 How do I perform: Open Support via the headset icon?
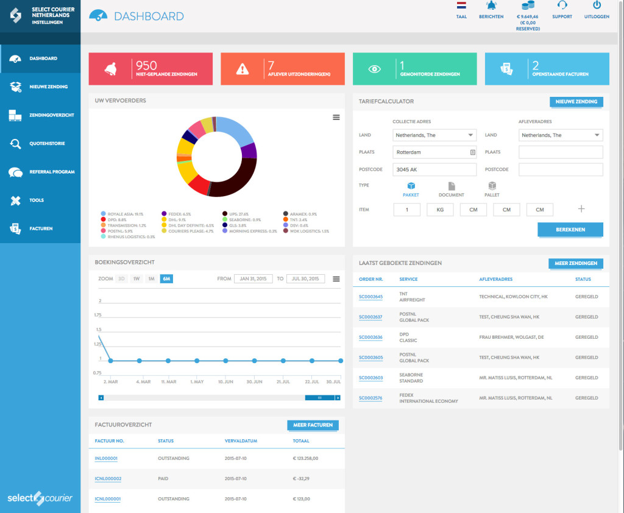tap(562, 6)
